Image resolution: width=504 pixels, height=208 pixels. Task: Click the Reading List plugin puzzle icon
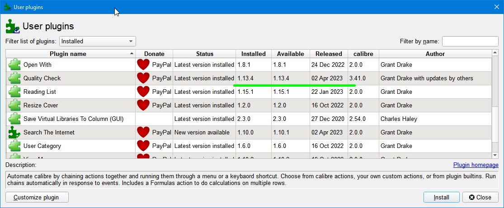14,92
